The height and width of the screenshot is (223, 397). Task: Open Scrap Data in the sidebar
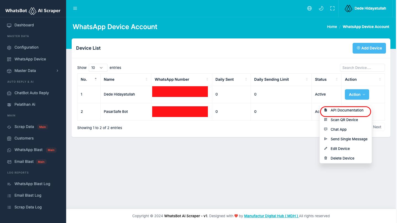pyautogui.click(x=24, y=127)
